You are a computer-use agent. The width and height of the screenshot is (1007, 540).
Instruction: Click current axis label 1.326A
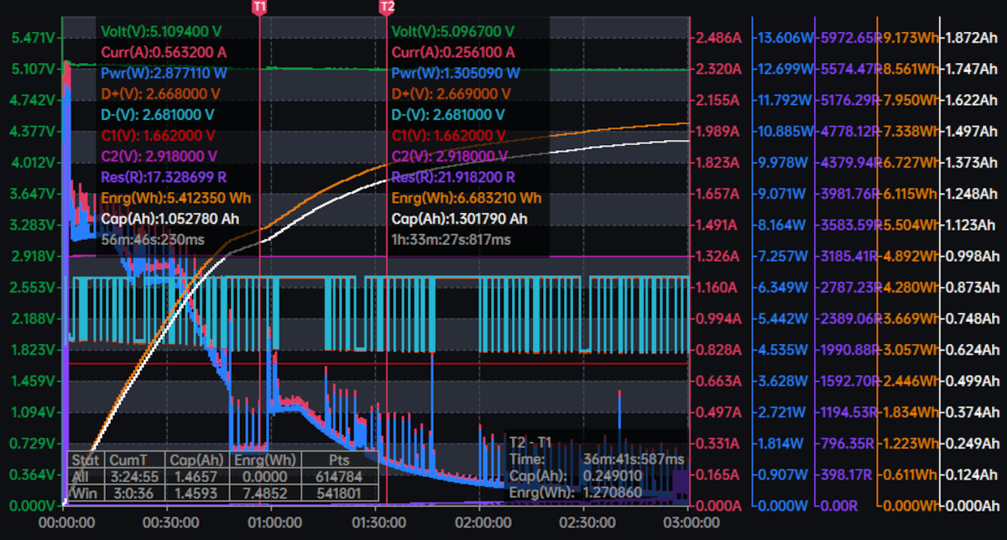(720, 256)
